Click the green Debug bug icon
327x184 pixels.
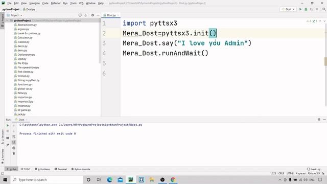click(306, 9)
